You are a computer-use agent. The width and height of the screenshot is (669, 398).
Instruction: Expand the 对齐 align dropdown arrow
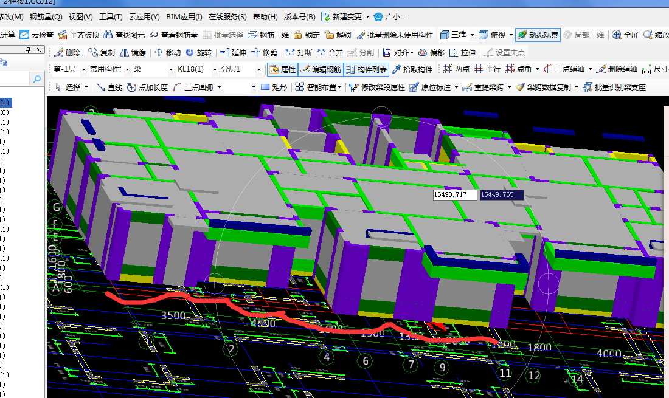412,52
